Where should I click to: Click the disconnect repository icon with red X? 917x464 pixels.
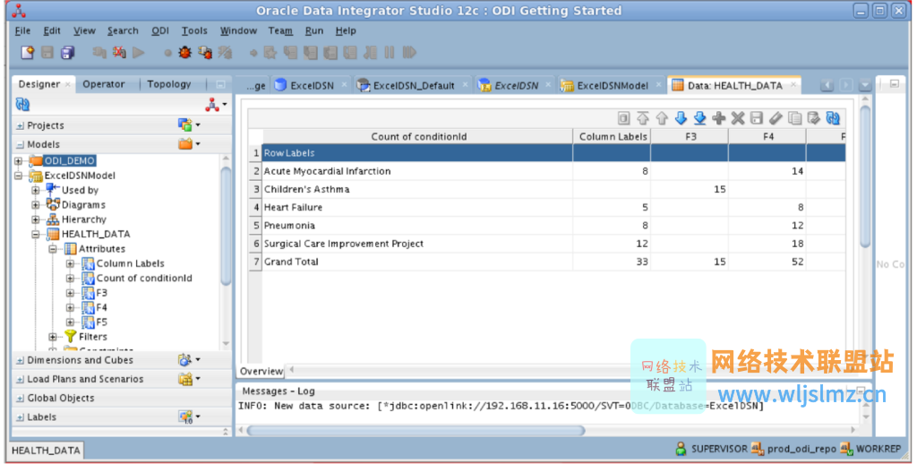(119, 52)
